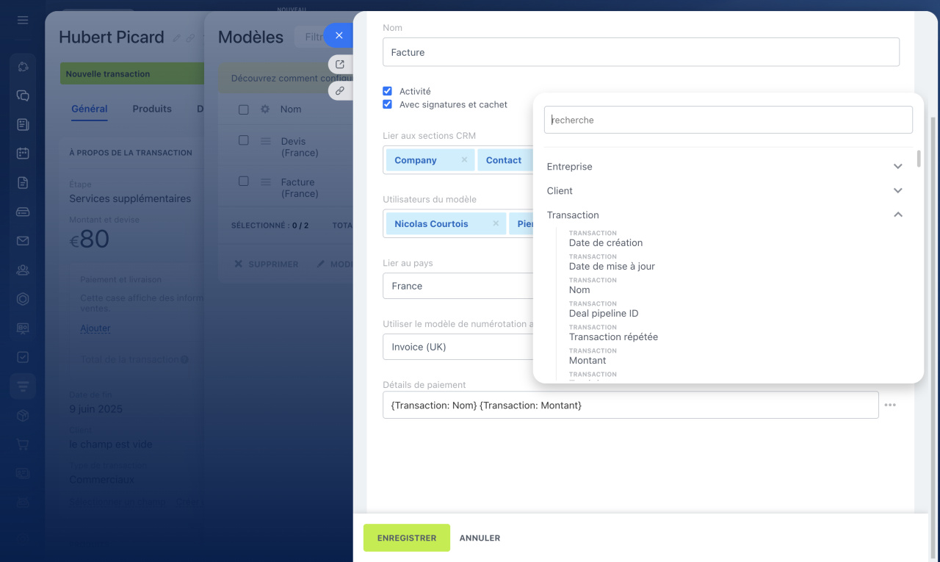Screen dimensions: 940x562
Task: Uncheck the Activité checkbox
Action: 388,91
